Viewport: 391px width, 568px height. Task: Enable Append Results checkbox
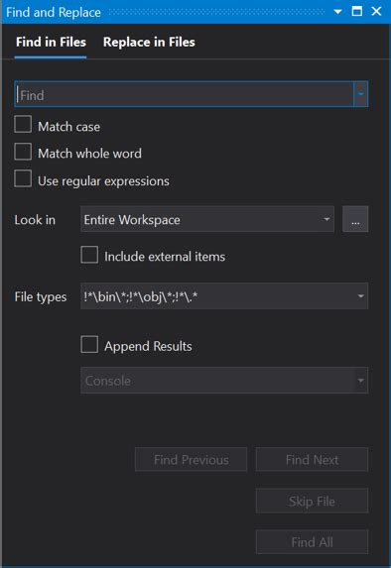[89, 344]
